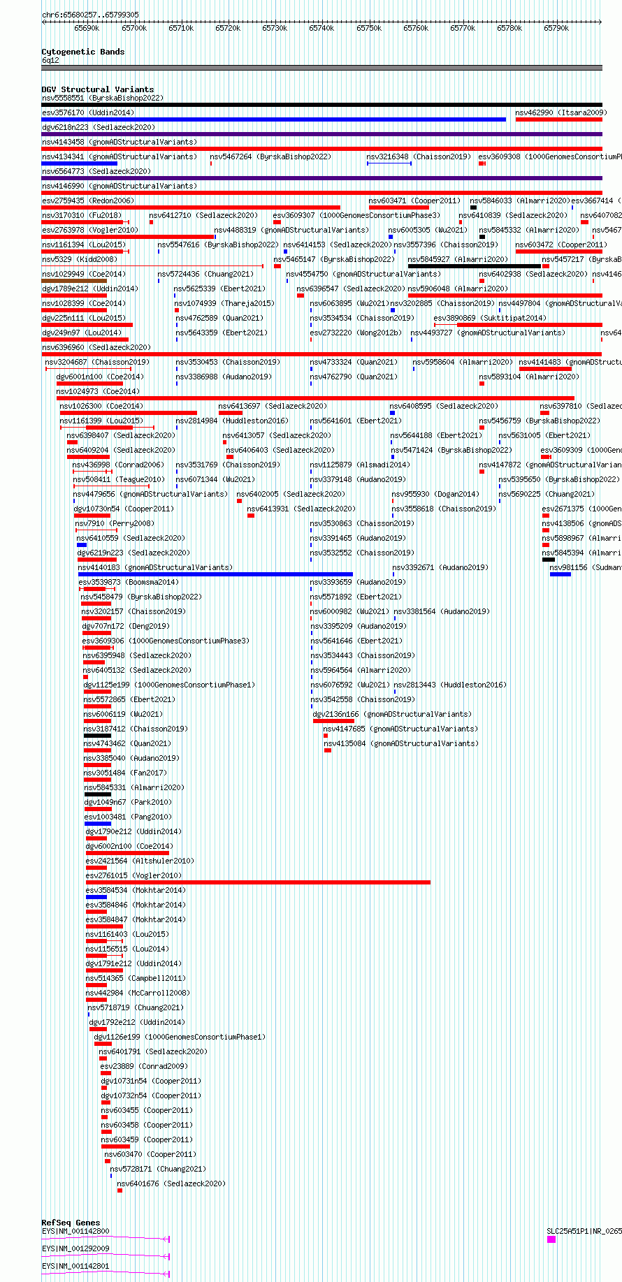
Task: Open the esv2763978 (Vogler2010) label
Action: 90,230
